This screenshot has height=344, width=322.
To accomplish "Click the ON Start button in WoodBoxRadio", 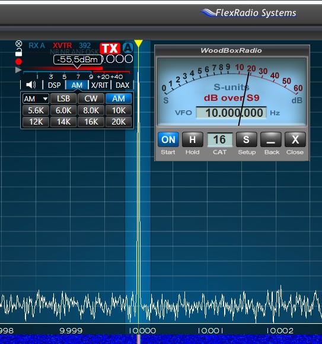I will (168, 139).
